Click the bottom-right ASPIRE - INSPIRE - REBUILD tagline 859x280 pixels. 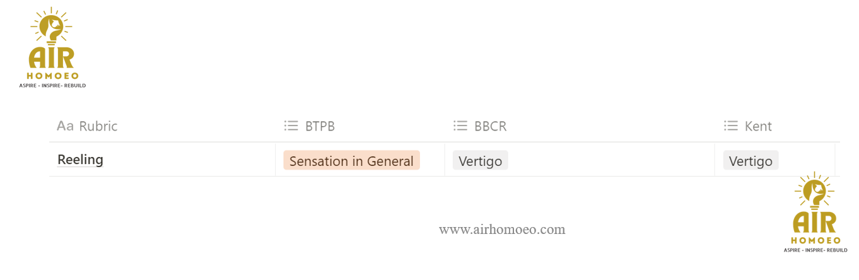tap(815, 250)
